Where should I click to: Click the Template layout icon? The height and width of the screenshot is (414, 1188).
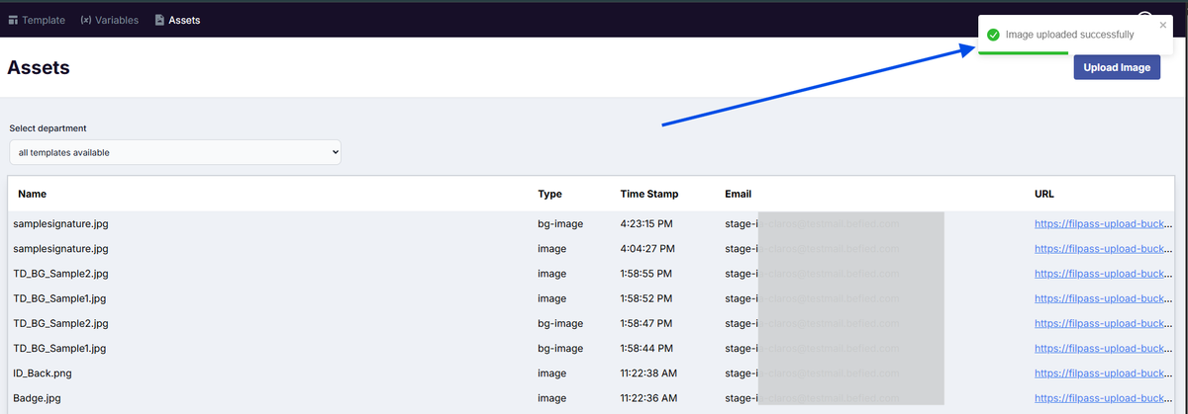13,20
